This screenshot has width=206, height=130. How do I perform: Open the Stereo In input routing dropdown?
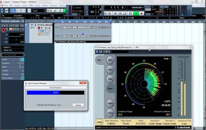point(12,47)
